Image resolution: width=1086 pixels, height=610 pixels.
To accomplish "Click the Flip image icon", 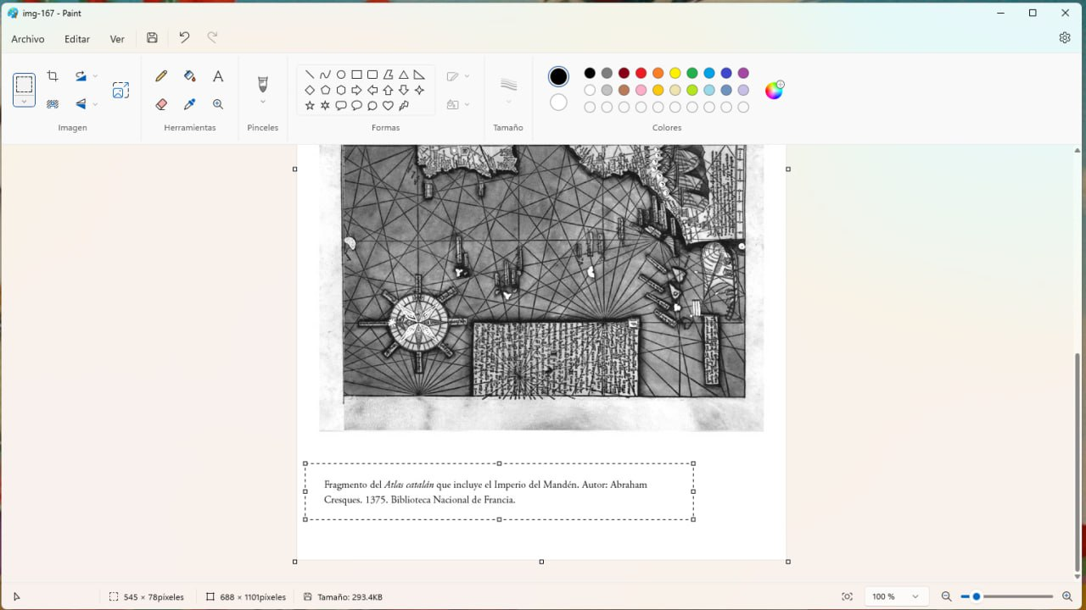I will tap(81, 104).
